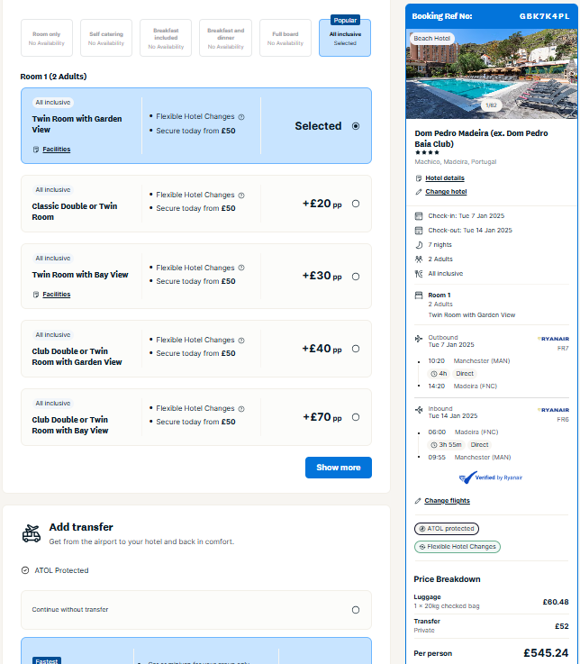Click the bed icon beside Room 1
The width and height of the screenshot is (580, 664).
[419, 296]
